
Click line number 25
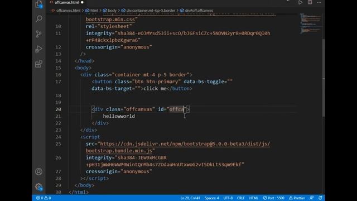[x=58, y=144]
